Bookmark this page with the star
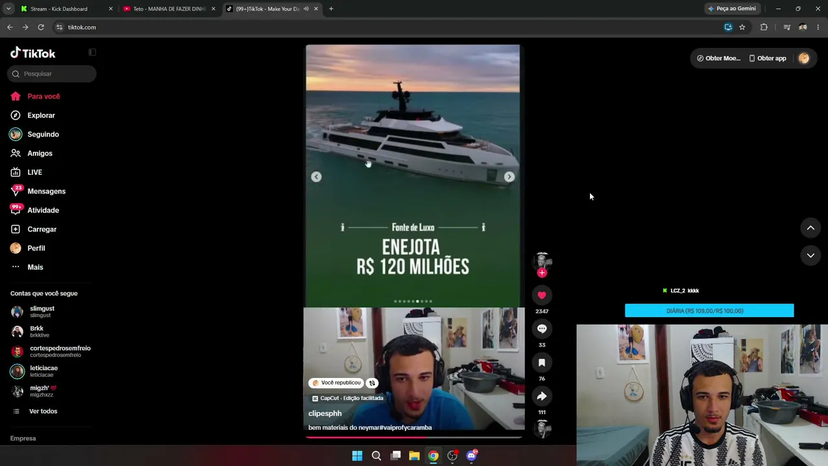 coord(742,27)
